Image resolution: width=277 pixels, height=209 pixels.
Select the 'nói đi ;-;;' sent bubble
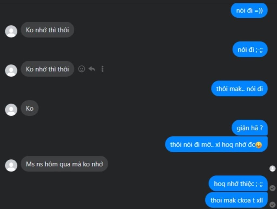tap(250, 50)
